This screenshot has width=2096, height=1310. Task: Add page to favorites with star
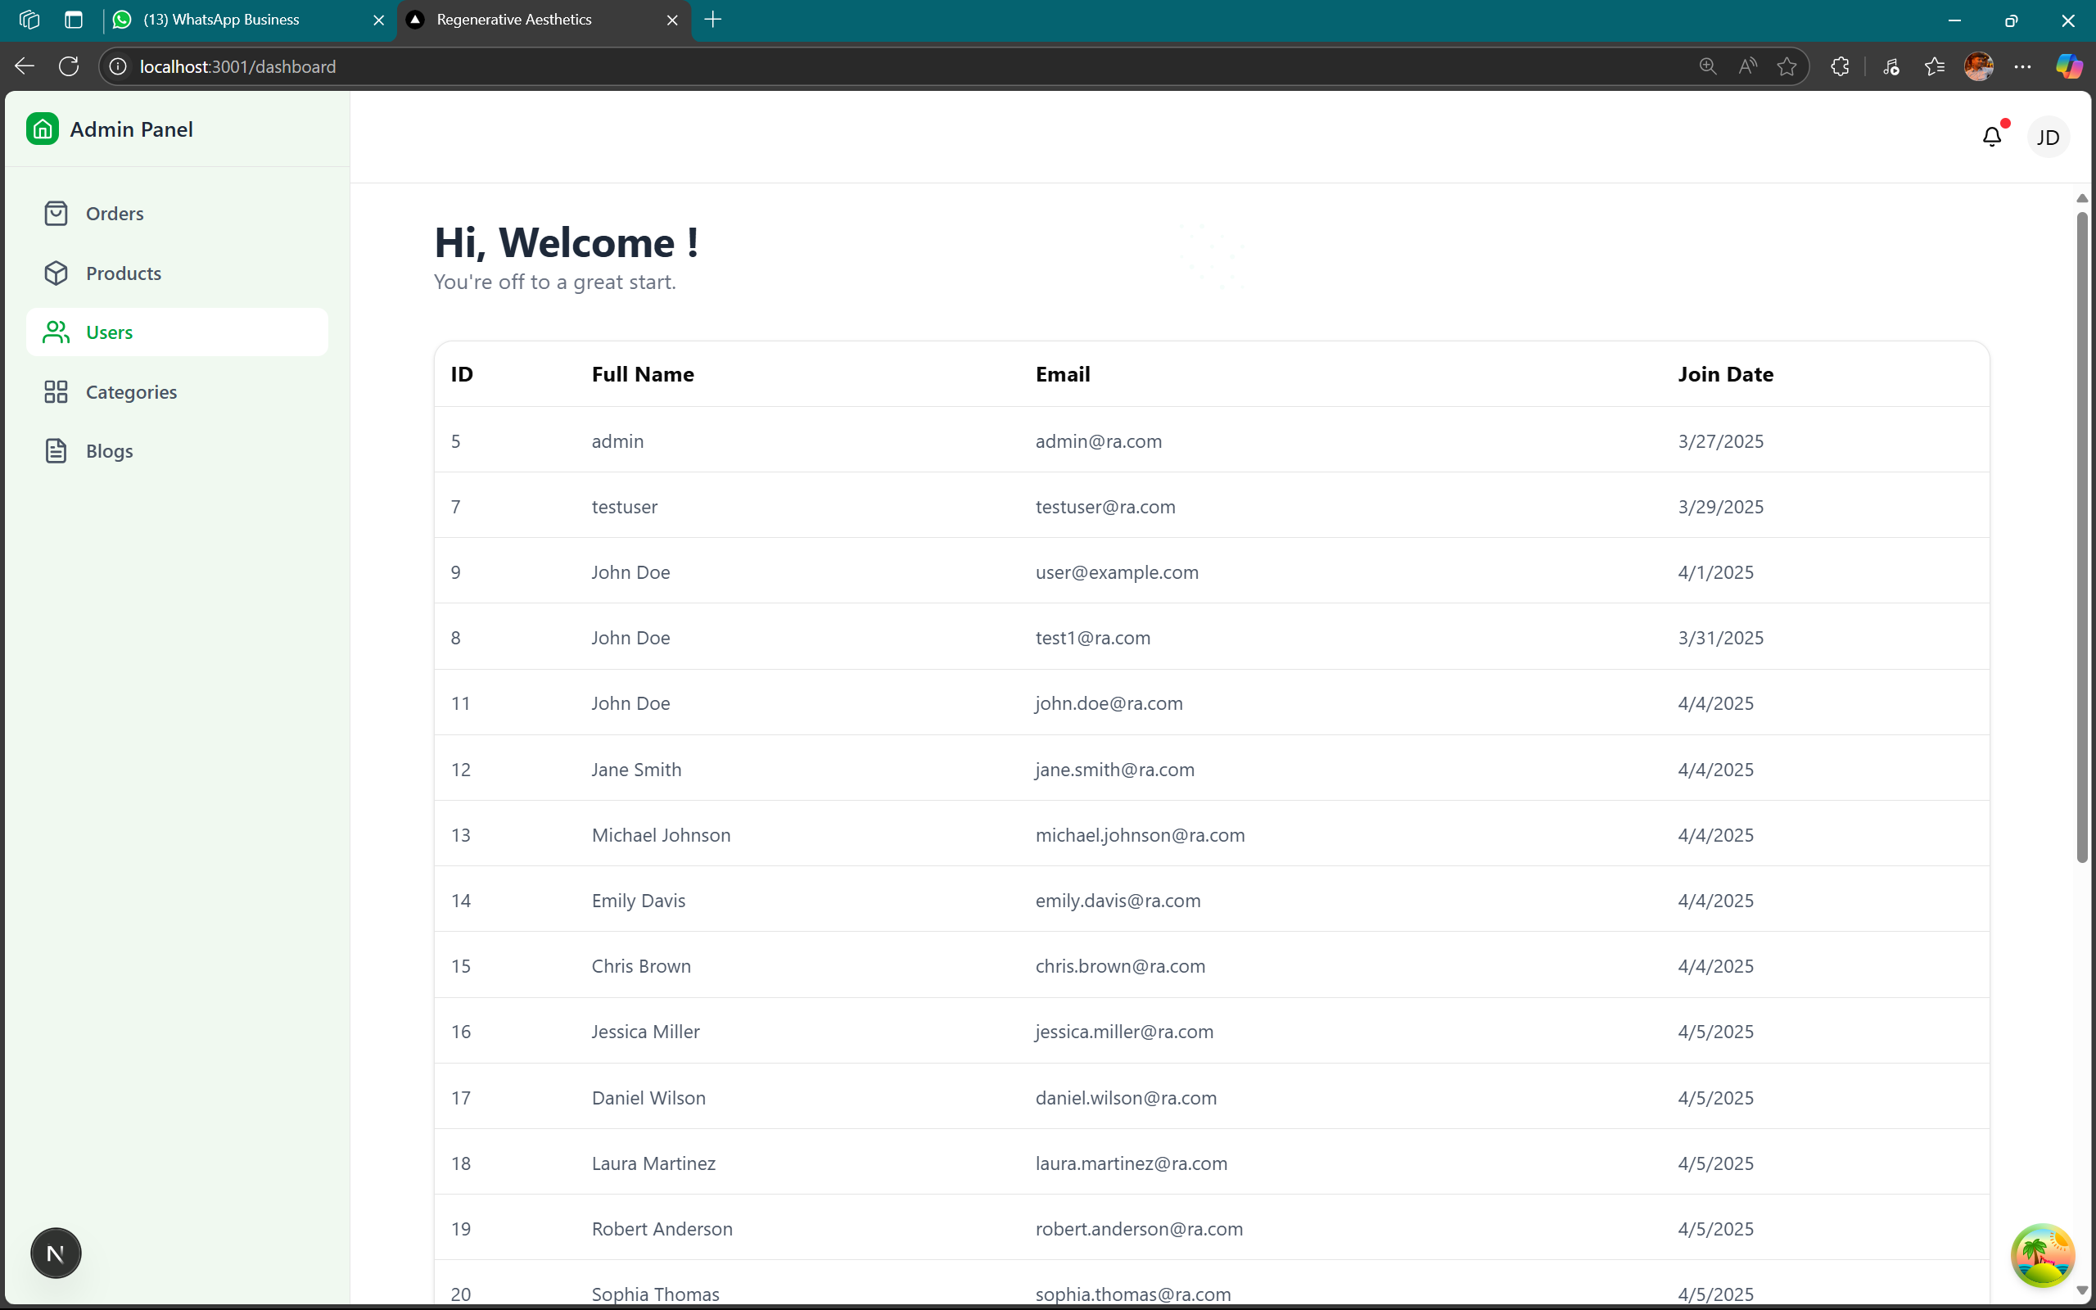tap(1786, 66)
